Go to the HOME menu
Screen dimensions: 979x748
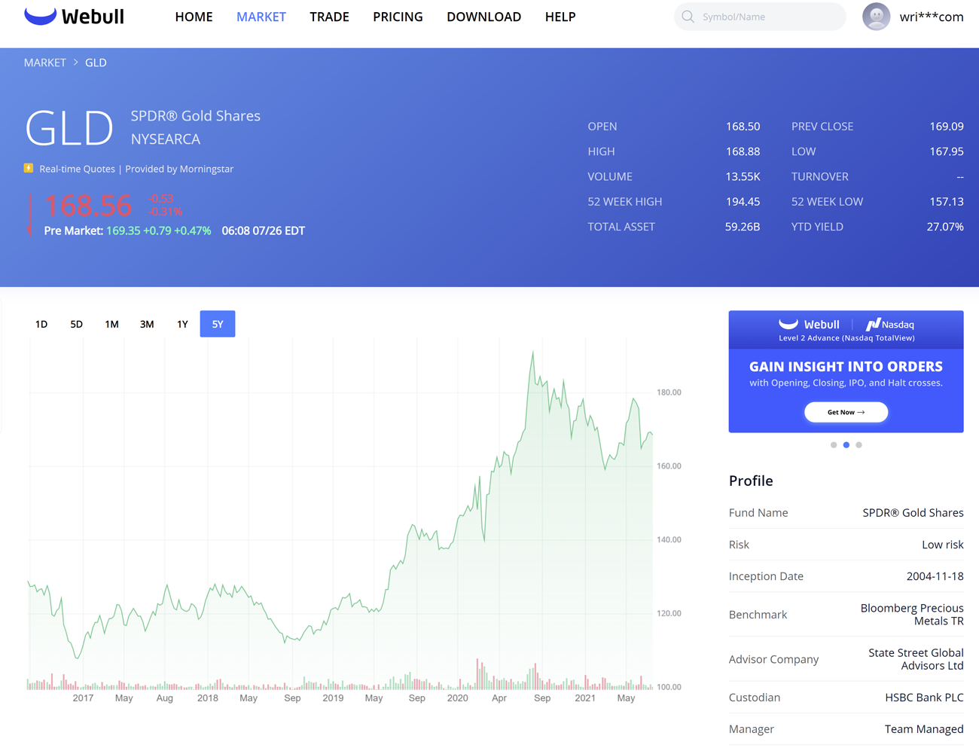point(194,17)
